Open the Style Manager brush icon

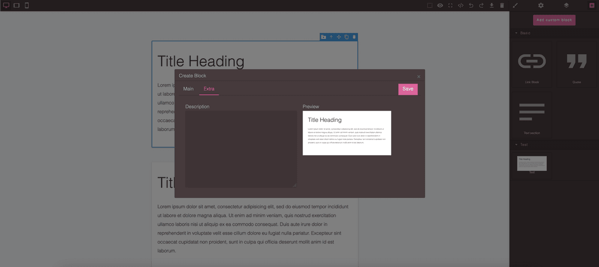516,5
